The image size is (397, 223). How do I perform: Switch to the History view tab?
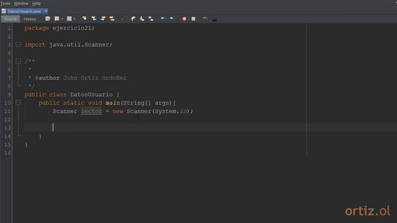[x=30, y=19]
